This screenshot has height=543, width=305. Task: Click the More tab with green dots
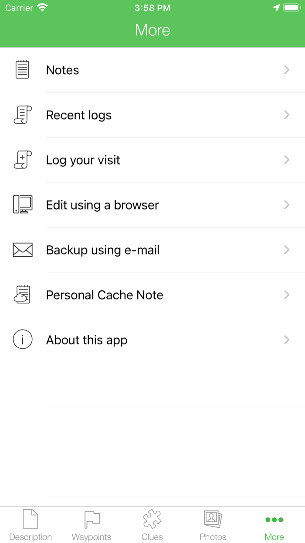[274, 525]
